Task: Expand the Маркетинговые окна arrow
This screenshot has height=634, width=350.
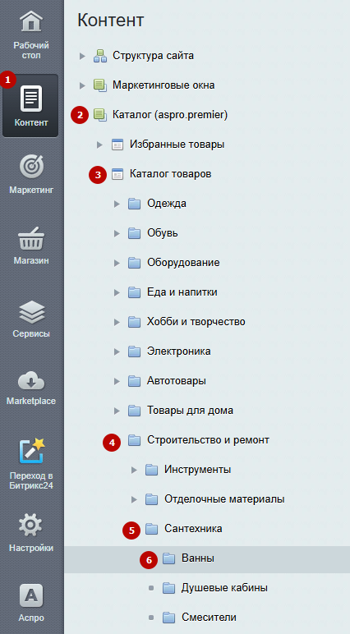Action: click(82, 85)
